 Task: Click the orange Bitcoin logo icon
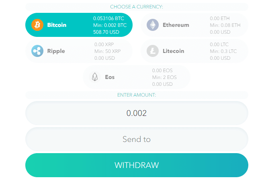click(37, 25)
